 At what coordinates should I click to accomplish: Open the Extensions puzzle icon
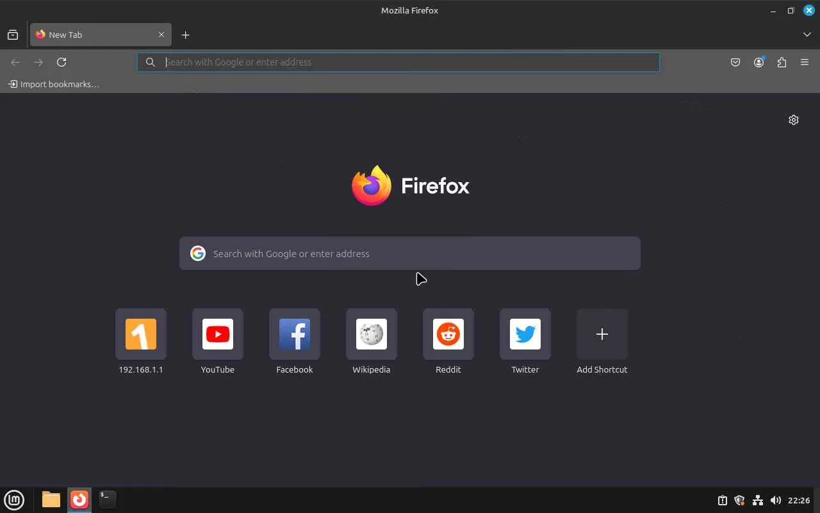[x=782, y=62]
